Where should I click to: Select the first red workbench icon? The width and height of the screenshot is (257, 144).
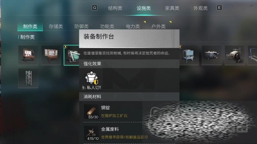tap(28, 55)
